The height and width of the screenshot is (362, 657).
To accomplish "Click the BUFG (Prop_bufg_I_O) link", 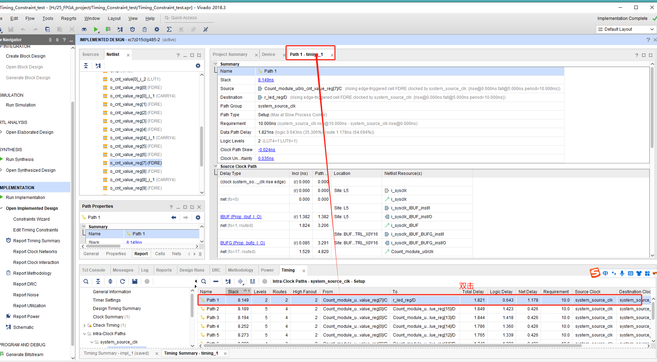I will coord(242,243).
